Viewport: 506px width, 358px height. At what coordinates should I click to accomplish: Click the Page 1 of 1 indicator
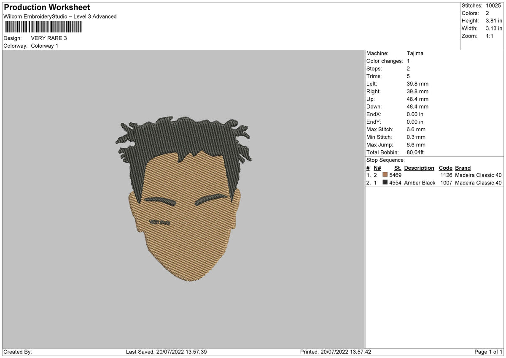[488, 352]
